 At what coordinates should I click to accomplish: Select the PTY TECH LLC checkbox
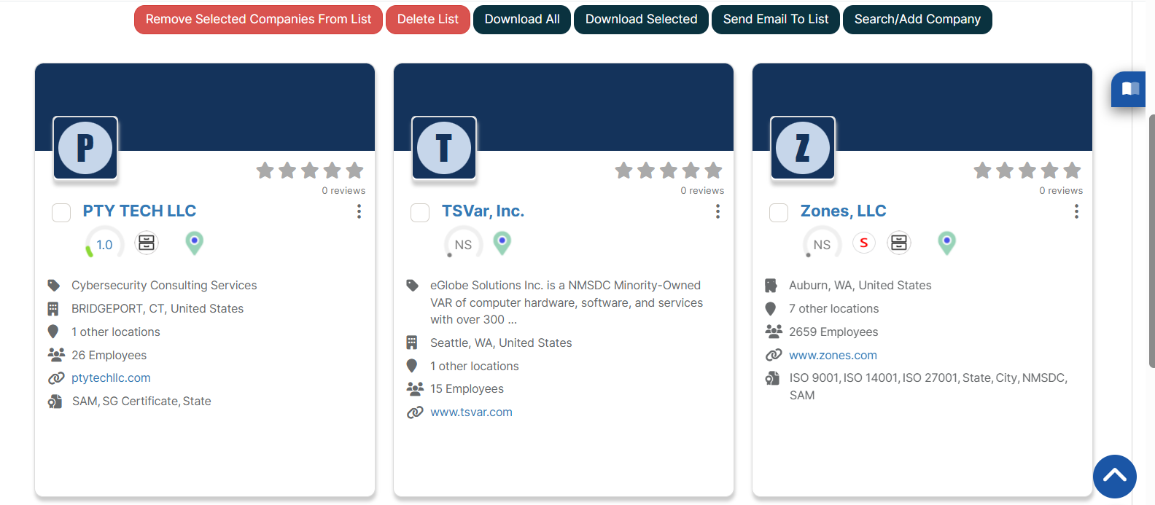point(61,212)
